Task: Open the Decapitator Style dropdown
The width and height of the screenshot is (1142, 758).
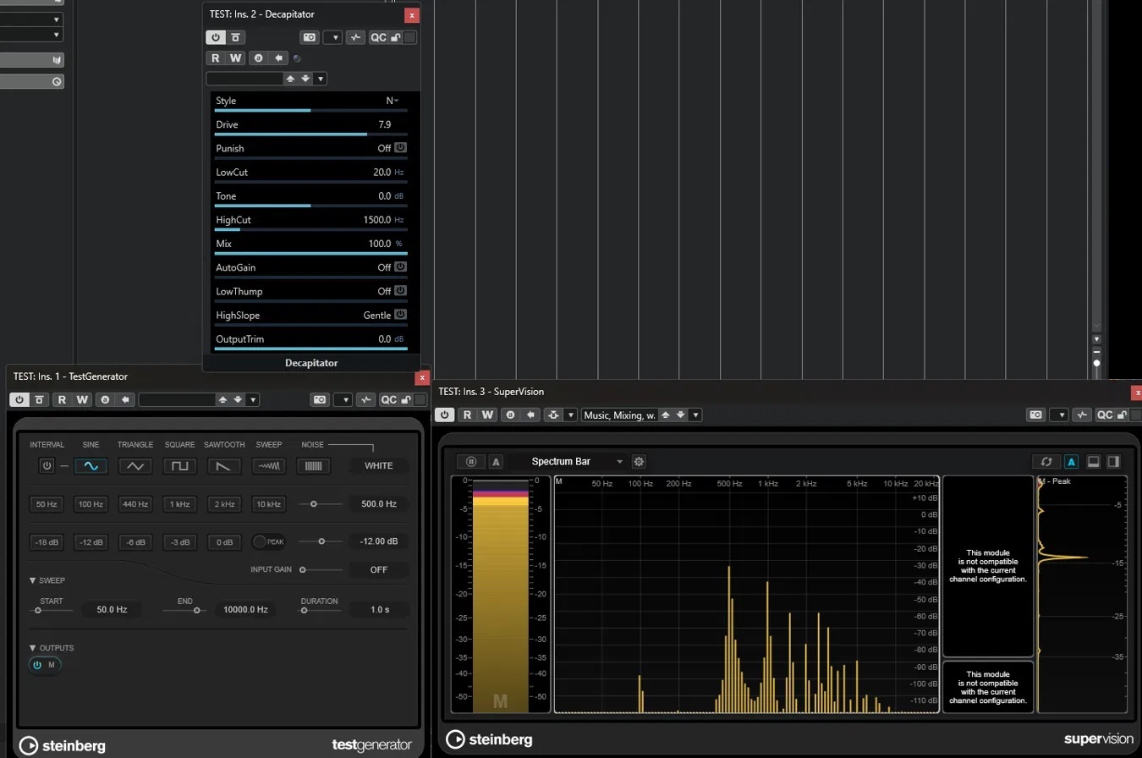Action: coord(393,101)
